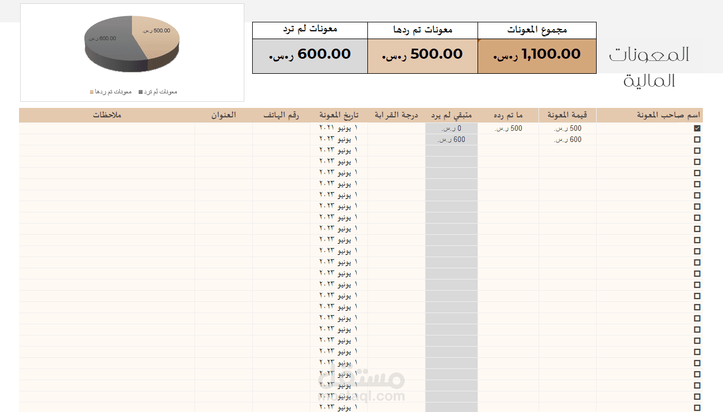Select the اسم صاحب المعونة column header
The width and height of the screenshot is (723, 412).
coord(649,115)
